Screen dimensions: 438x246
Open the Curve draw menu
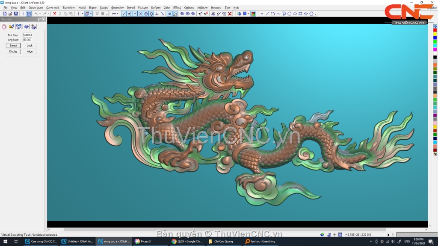36,8
